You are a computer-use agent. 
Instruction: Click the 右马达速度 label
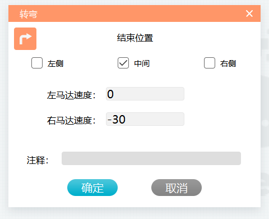[x=71, y=120]
